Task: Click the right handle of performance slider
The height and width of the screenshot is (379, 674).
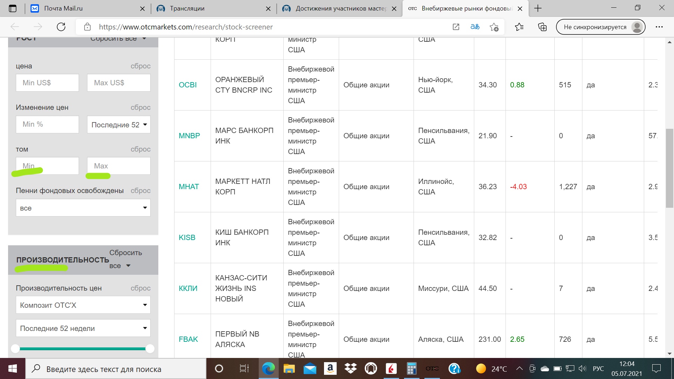Action: tap(150, 348)
